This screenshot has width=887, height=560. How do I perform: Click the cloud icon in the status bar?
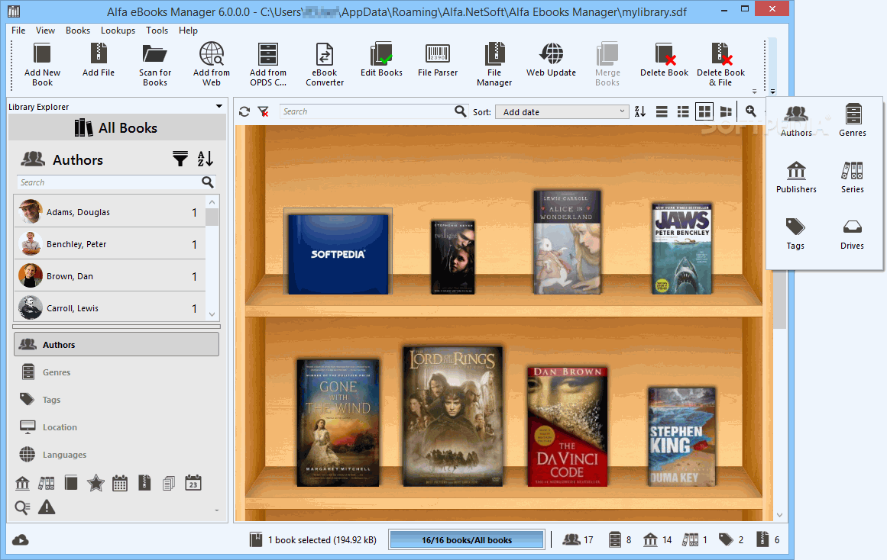21,540
